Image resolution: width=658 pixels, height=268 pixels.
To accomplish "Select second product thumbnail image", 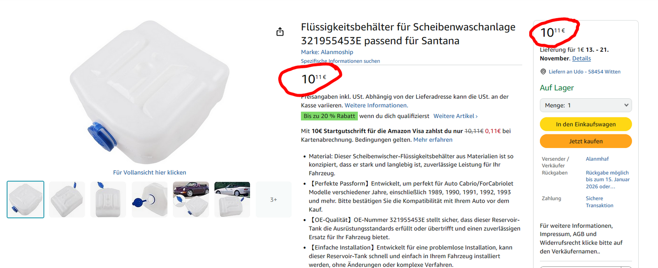I will (67, 199).
